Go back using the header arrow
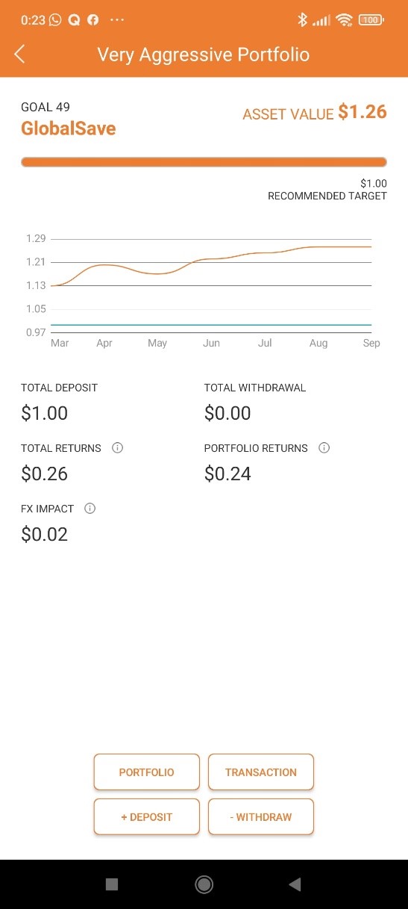Image resolution: width=408 pixels, height=909 pixels. tap(20, 54)
